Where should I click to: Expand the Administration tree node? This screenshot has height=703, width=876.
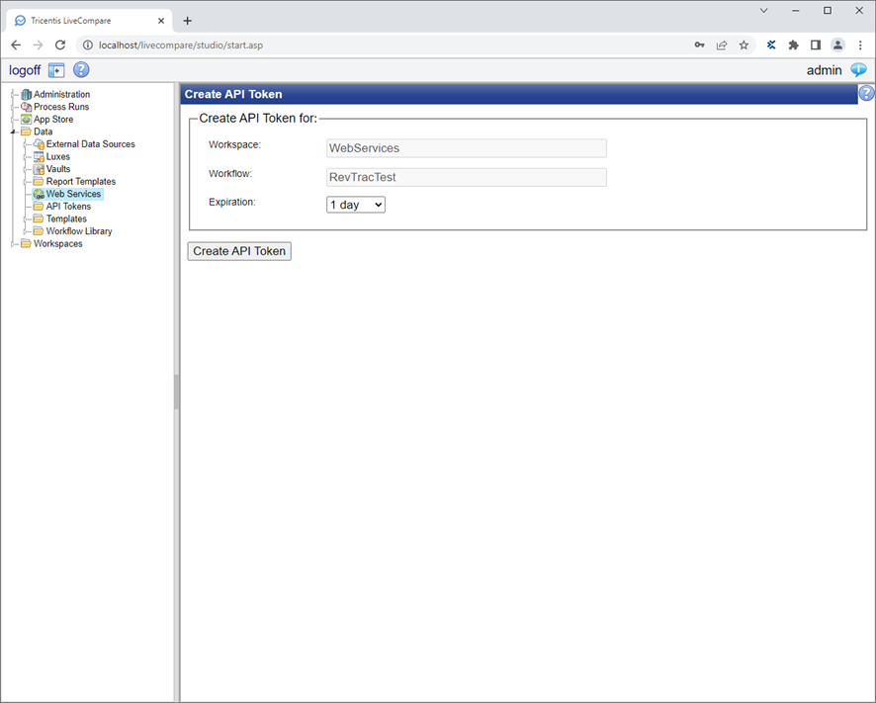[x=13, y=94]
